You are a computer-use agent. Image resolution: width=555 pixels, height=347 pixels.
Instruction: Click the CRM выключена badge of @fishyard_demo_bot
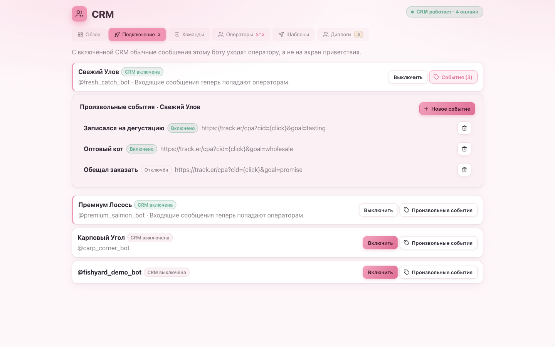[x=166, y=272]
